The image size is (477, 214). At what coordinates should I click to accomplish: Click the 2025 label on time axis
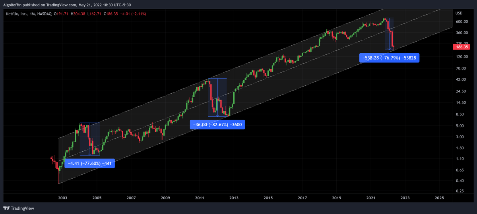click(439, 197)
